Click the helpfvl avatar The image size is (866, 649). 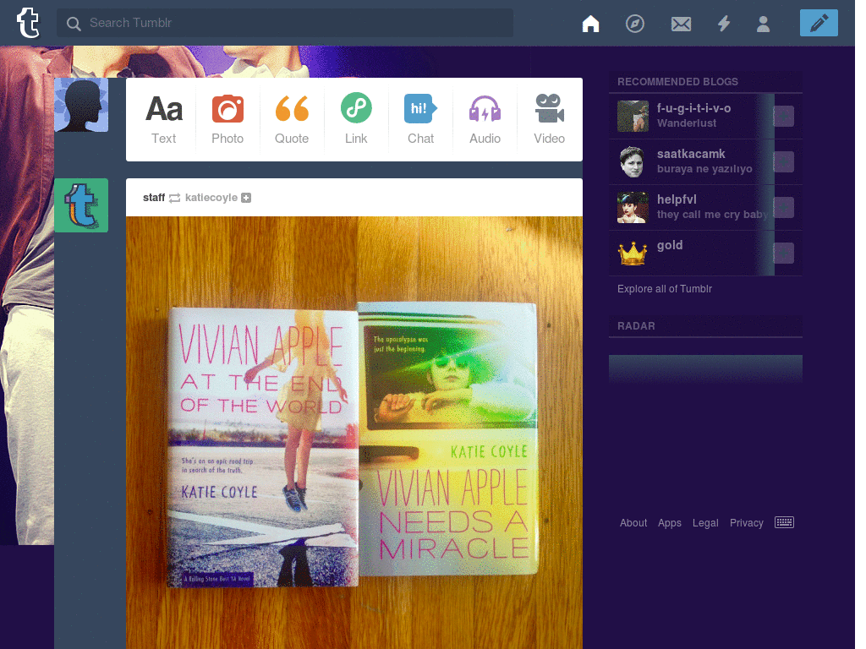pyautogui.click(x=633, y=208)
